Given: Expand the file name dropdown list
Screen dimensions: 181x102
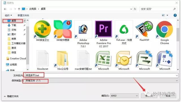Looking at the screenshot, I should coord(177,76).
